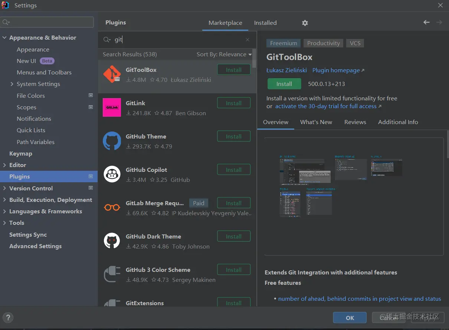Click the green Install button in details
Image resolution: width=449 pixels, height=330 pixels.
click(284, 84)
